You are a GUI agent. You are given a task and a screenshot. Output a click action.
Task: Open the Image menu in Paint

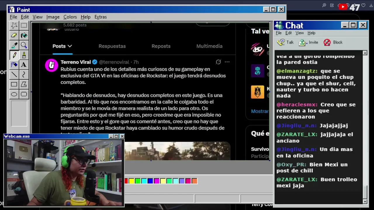click(x=53, y=17)
